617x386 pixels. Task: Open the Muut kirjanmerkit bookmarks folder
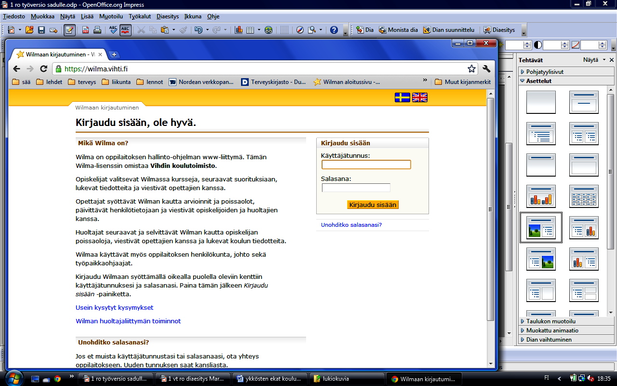click(463, 82)
